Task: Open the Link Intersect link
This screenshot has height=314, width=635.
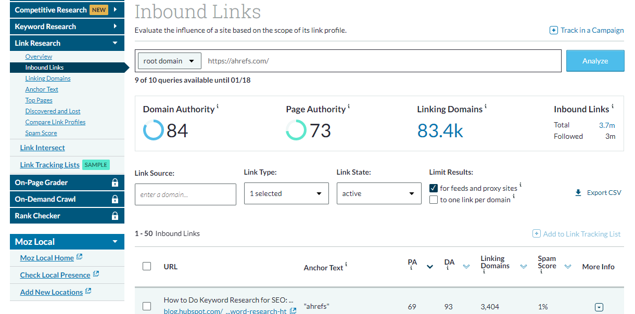Action: pyautogui.click(x=42, y=148)
